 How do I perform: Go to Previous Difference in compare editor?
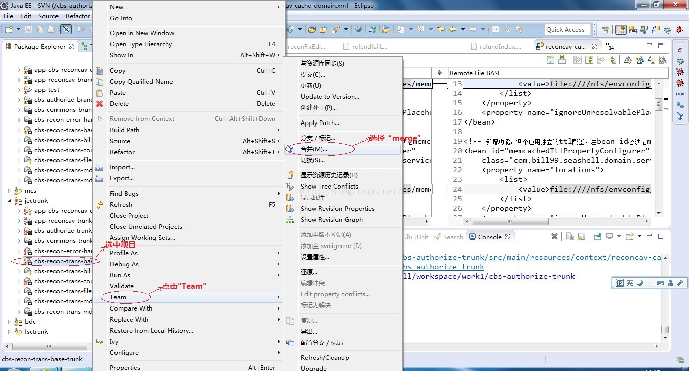[x=640, y=59]
